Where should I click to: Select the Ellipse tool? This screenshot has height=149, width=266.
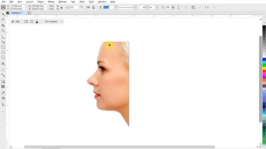3,53
